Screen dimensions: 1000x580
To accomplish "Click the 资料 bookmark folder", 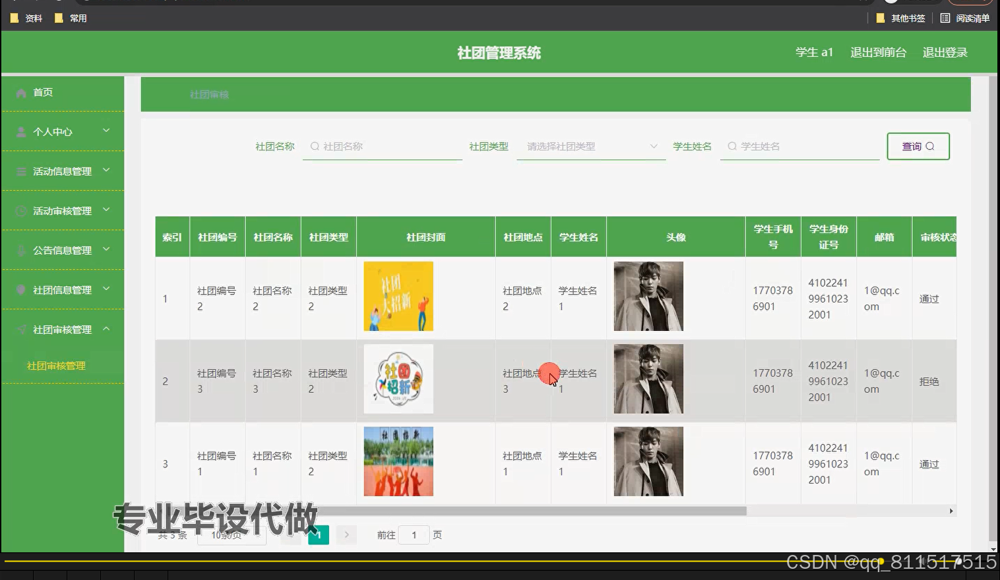I will 26,18.
